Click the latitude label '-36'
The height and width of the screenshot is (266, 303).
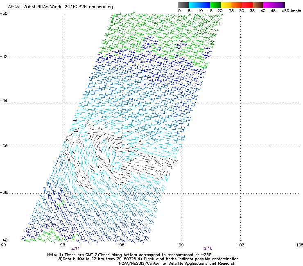(x=4, y=146)
